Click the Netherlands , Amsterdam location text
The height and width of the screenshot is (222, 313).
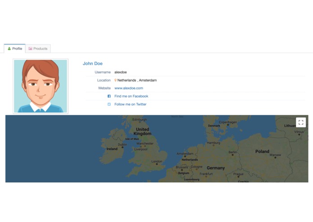point(137,80)
